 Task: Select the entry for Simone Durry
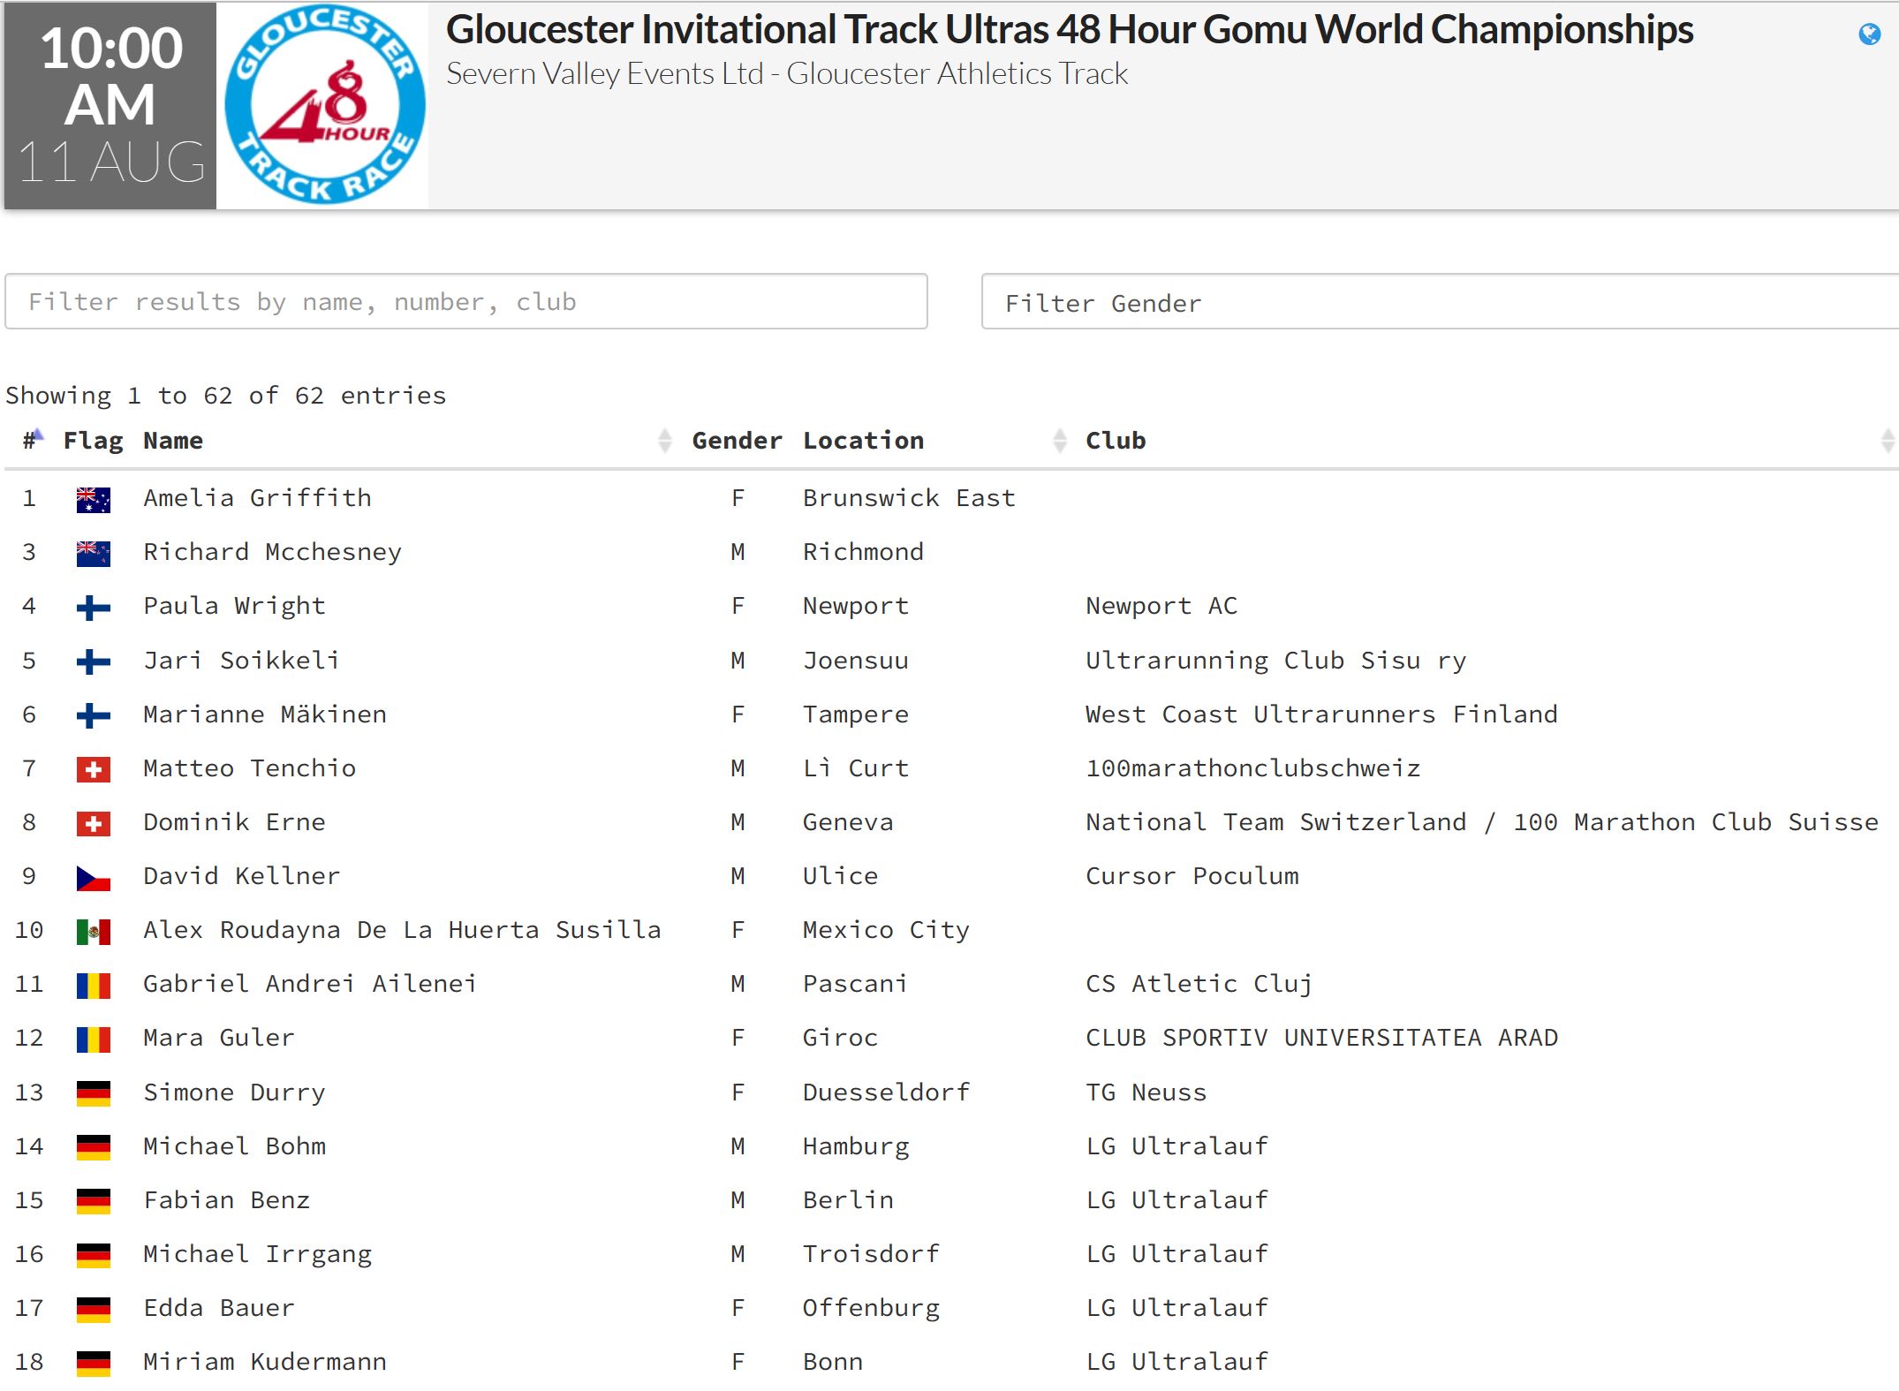click(233, 1092)
